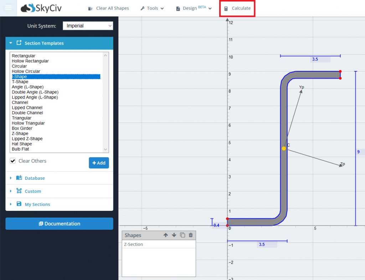This screenshot has width=365, height=280.
Task: Delete shape with the trash icon
Action: [191, 235]
